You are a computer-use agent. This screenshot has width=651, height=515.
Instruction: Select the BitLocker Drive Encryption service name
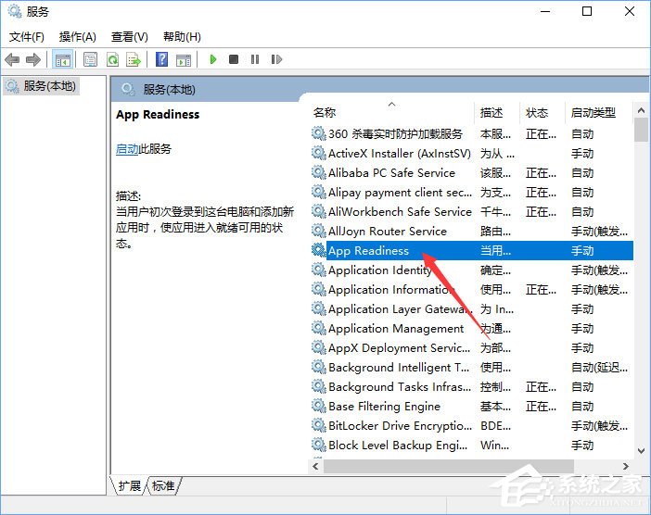pos(401,426)
